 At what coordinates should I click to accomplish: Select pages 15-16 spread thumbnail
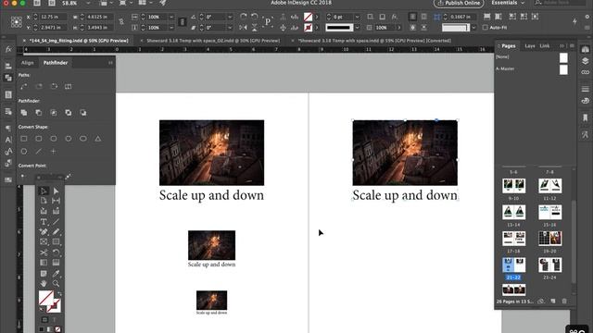[x=549, y=212]
